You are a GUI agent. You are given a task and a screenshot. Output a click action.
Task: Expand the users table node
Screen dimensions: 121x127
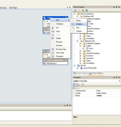click(x=83, y=48)
